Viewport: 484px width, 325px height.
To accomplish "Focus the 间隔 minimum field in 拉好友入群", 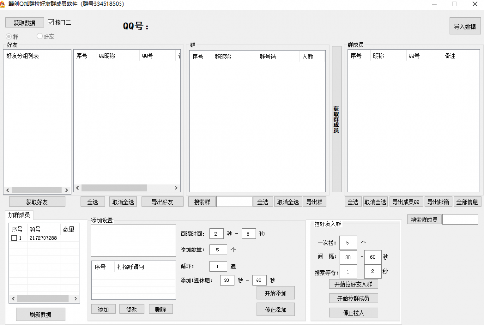I will point(348,257).
